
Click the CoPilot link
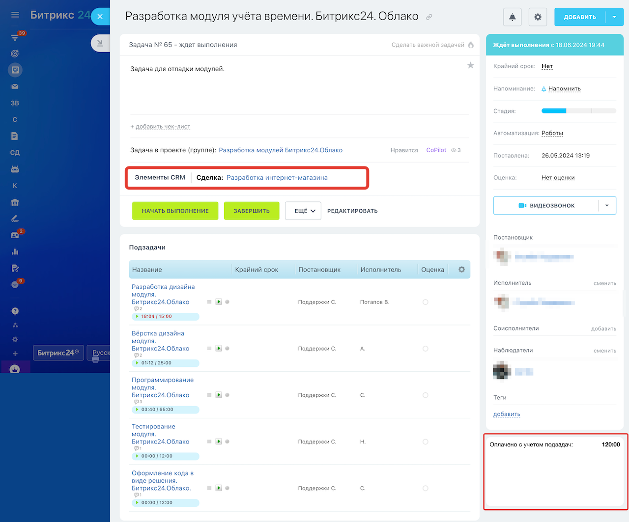436,150
